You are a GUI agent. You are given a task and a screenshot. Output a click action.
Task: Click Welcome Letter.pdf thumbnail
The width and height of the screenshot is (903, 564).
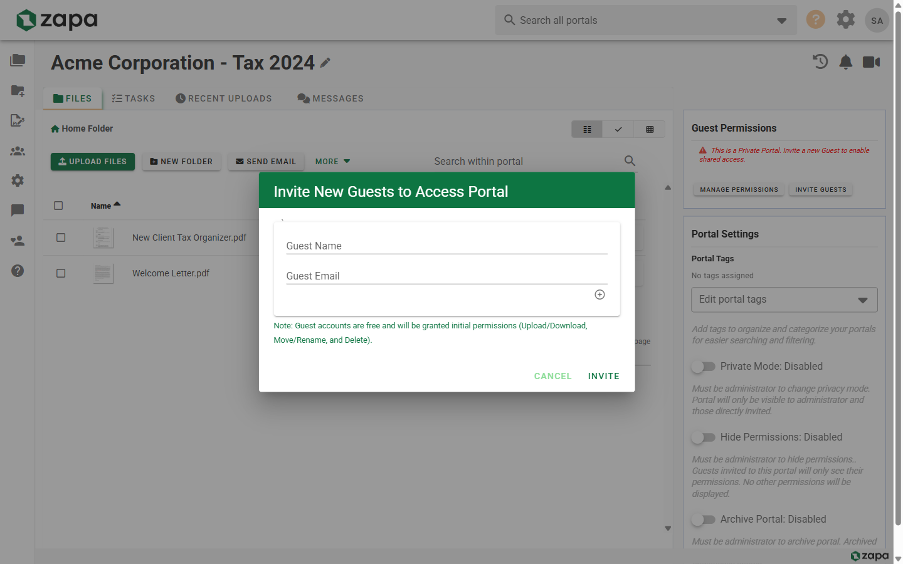[103, 273]
